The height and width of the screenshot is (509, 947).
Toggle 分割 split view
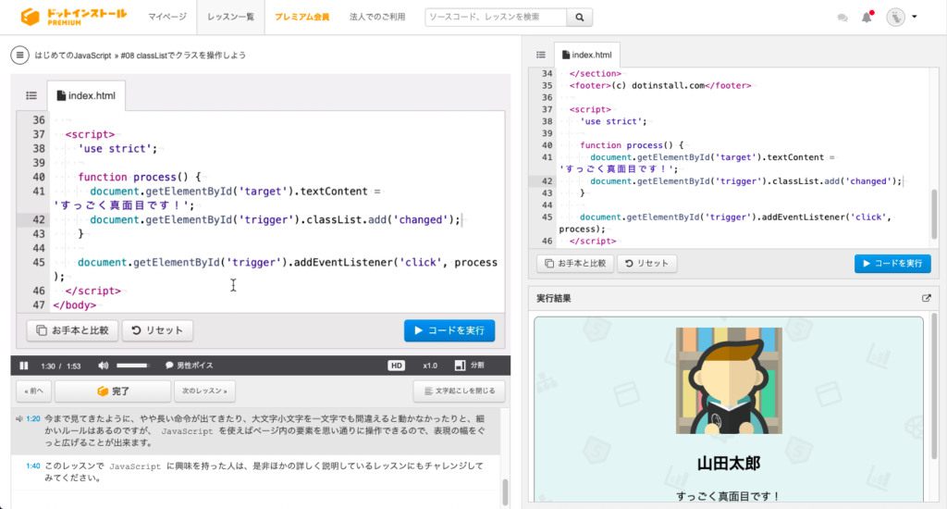pos(469,366)
